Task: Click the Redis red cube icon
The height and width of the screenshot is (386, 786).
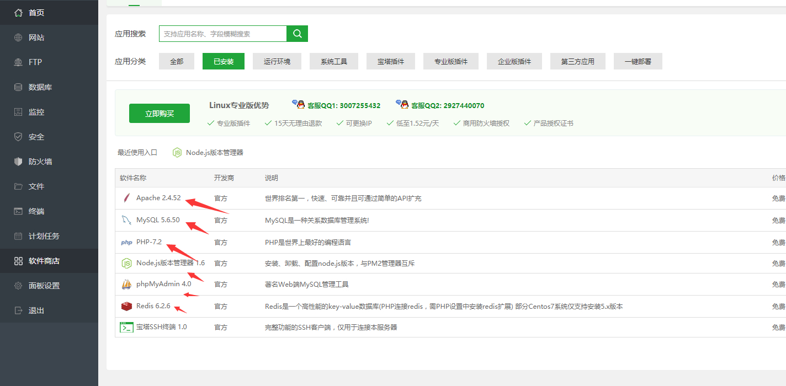Action: pos(126,306)
